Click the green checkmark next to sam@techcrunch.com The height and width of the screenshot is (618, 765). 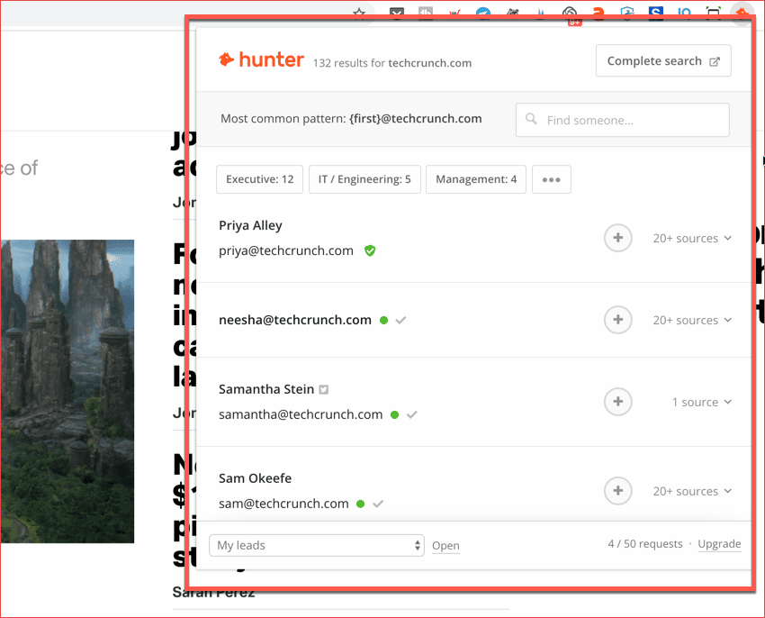[x=378, y=504]
